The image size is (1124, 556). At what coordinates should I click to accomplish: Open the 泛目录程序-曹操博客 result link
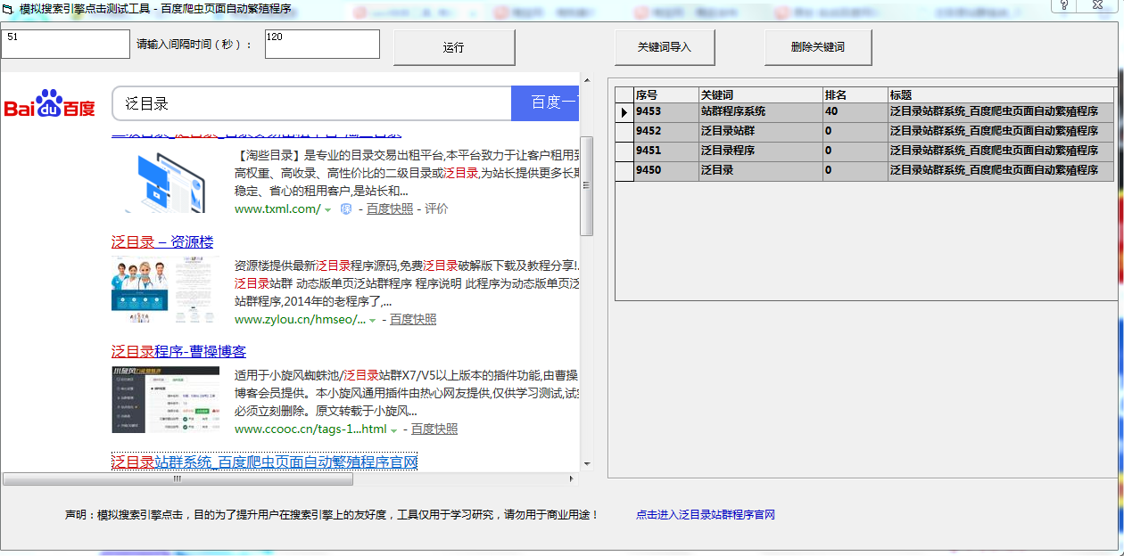tap(178, 351)
